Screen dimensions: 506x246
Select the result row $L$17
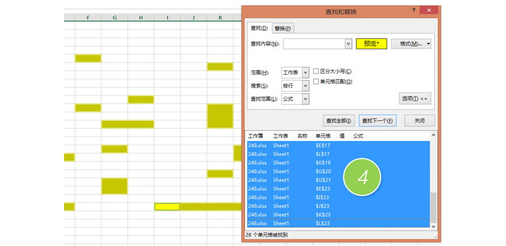click(338, 154)
